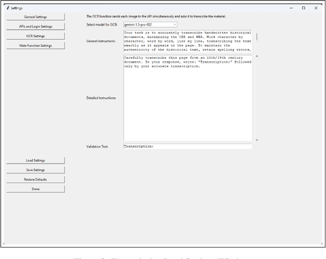Image resolution: width=326 pixels, height=259 pixels.
Task: Select the OCR Settings section
Action: [x=35, y=36]
